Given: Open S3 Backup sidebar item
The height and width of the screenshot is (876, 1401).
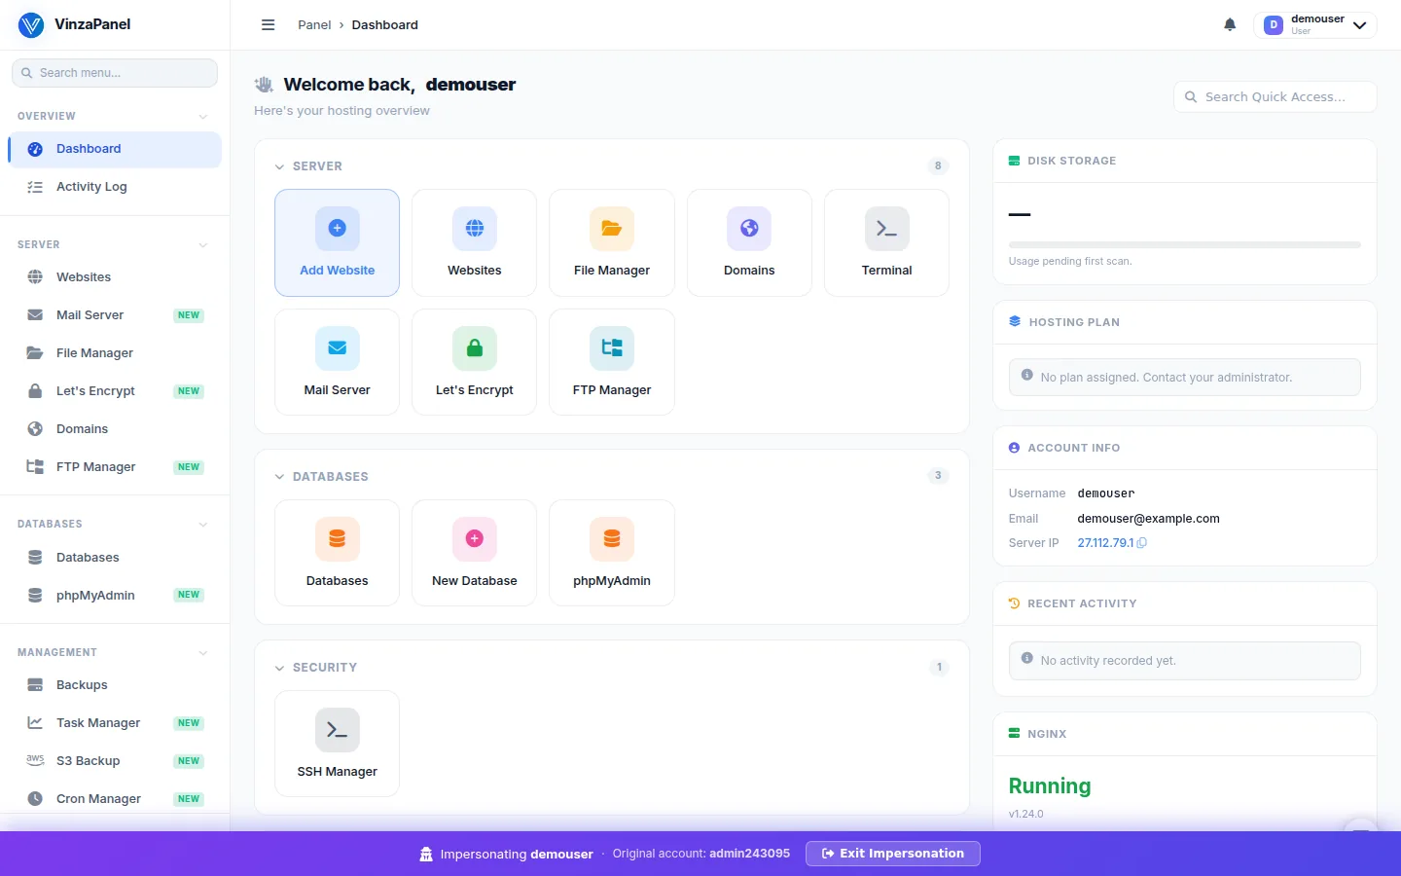Looking at the screenshot, I should click(115, 761).
